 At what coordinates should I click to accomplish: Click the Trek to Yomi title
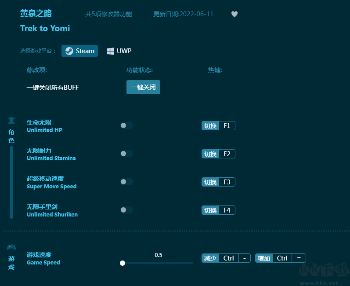coord(45,29)
